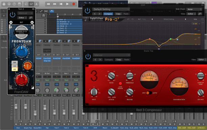Open Chan EQ plugin slot on Hat channel
This screenshot has height=130, width=207.
(x=47, y=61)
